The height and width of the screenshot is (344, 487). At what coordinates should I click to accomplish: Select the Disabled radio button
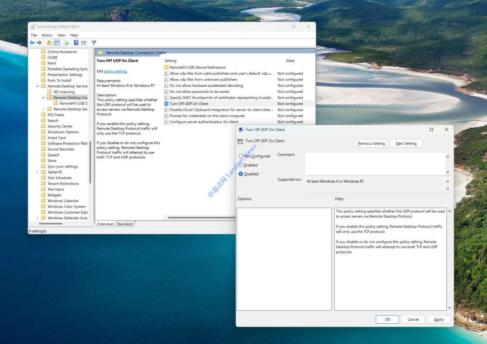tap(241, 174)
